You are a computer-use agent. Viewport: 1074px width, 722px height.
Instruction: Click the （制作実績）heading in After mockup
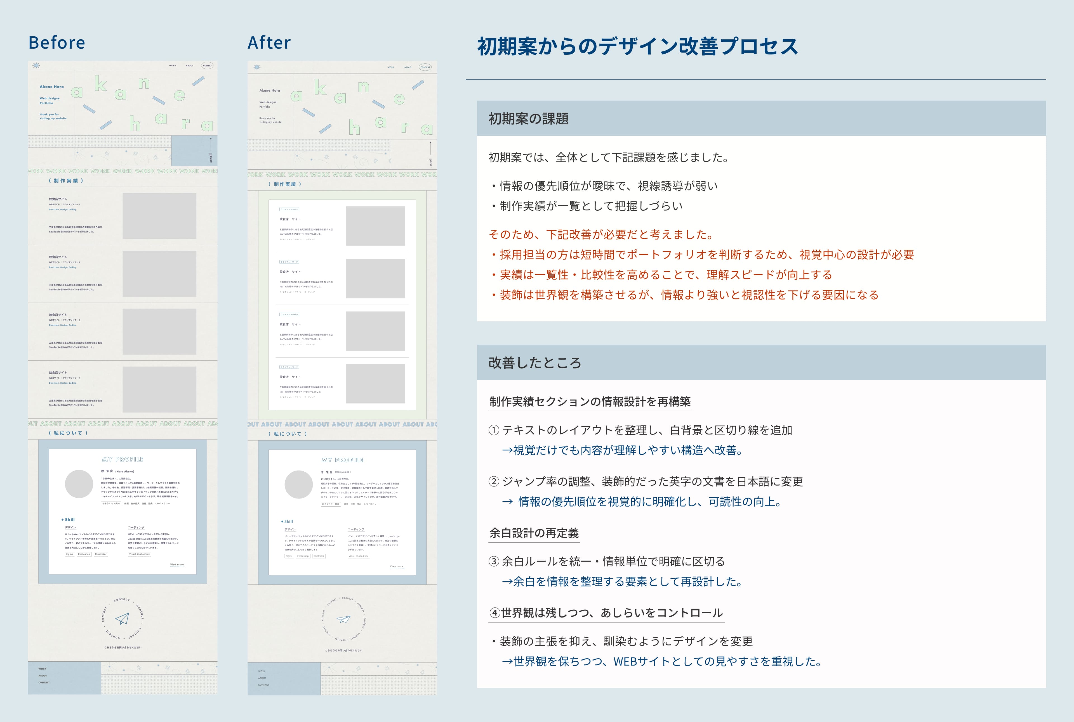pyautogui.click(x=285, y=184)
